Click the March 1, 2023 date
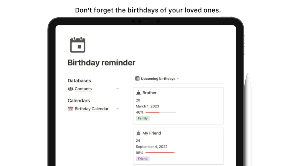This screenshot has height=166, width=296. (147, 106)
